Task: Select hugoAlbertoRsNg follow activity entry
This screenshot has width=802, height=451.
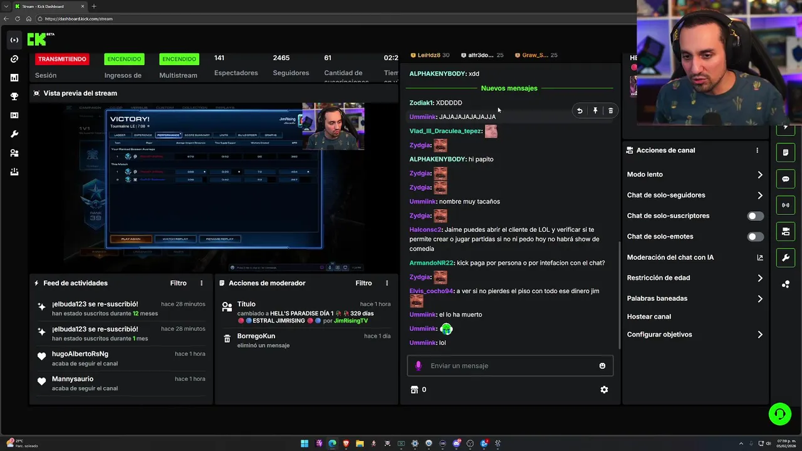Action: click(121, 358)
